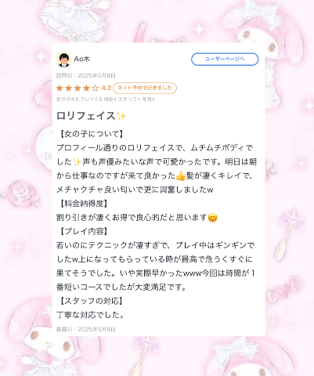Click the smiling face emoji

point(213,218)
